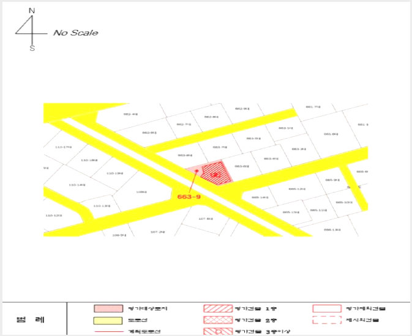412x336 pixels.
Task: Click the '범 례' legend heading
Action: (31, 320)
